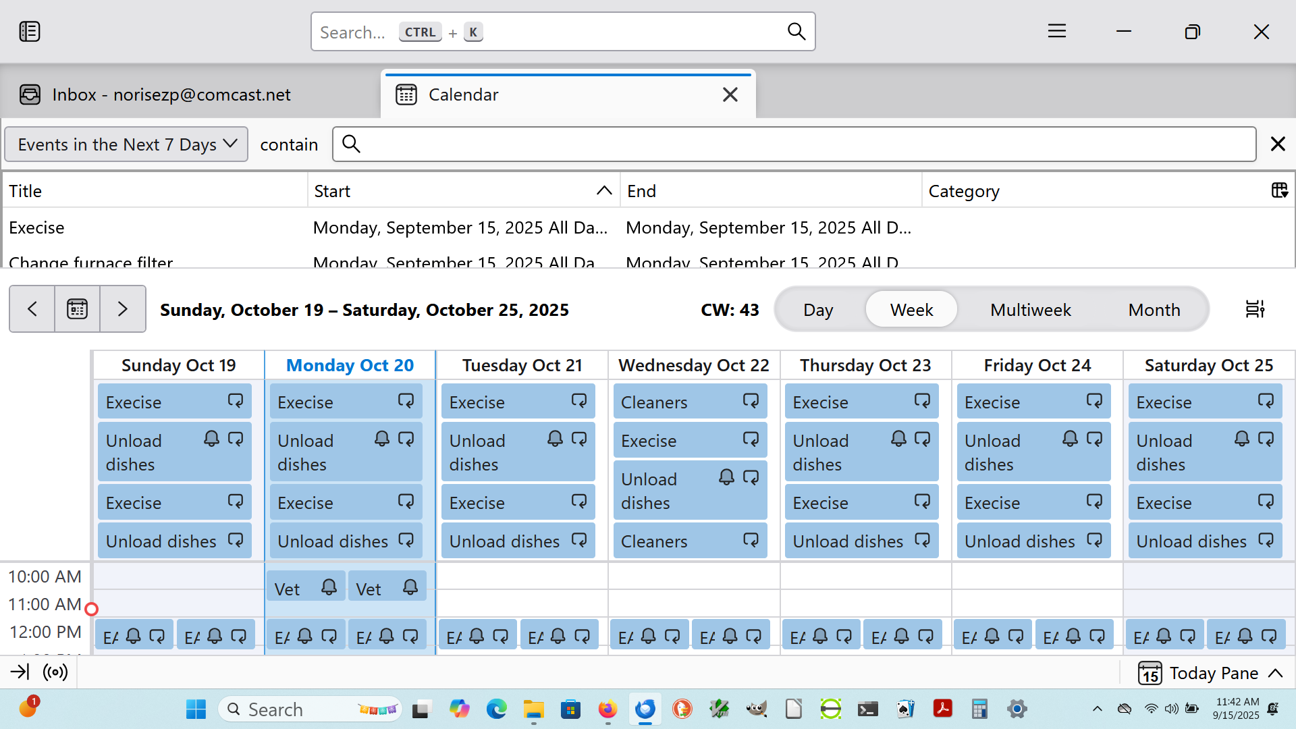Viewport: 1296px width, 729px height.
Task: Open the Events in the Next 7 Days dropdown
Action: pos(127,144)
